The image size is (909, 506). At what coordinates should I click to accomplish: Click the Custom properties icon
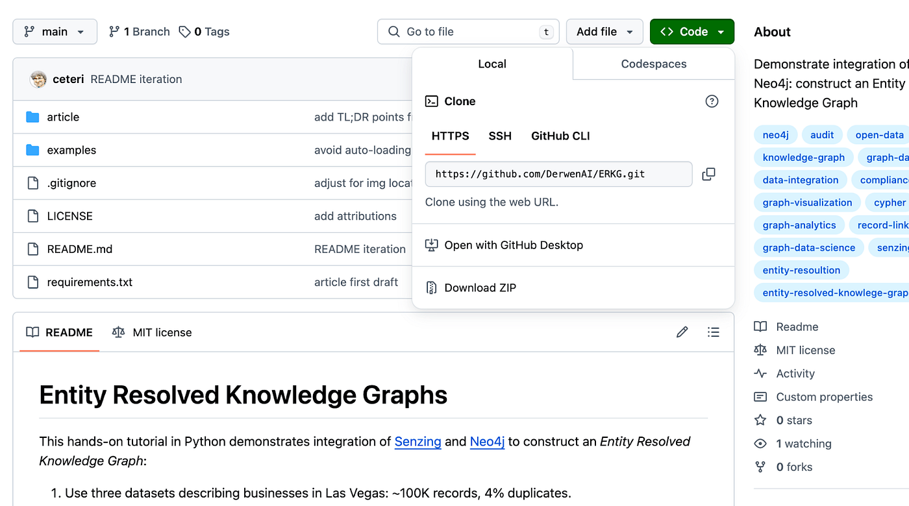[x=760, y=397]
